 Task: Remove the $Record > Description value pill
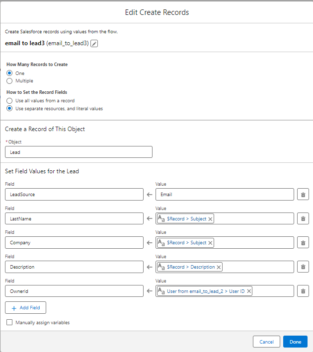pos(219,267)
